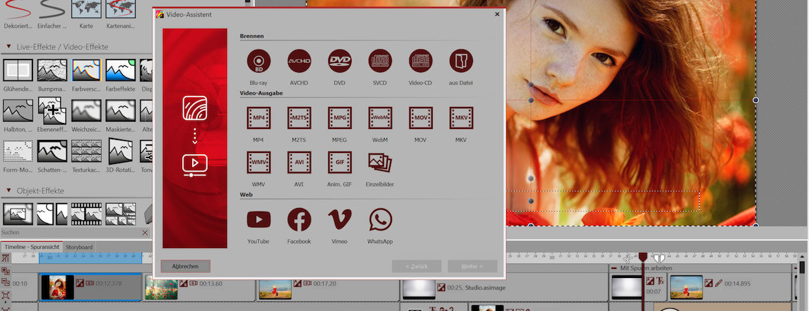
Task: Select the AVCHD disc output
Action: pos(299,61)
